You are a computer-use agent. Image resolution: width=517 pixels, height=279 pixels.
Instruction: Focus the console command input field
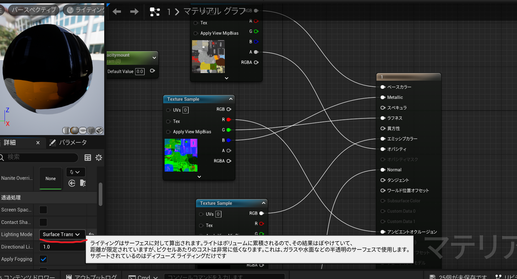224,277
